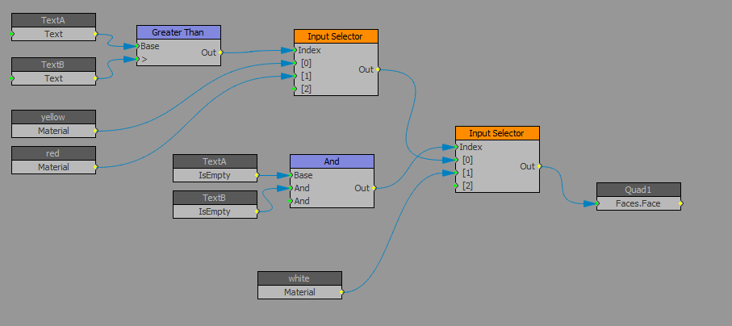Click the And node Out pin
This screenshot has height=326, width=732.
(x=374, y=188)
